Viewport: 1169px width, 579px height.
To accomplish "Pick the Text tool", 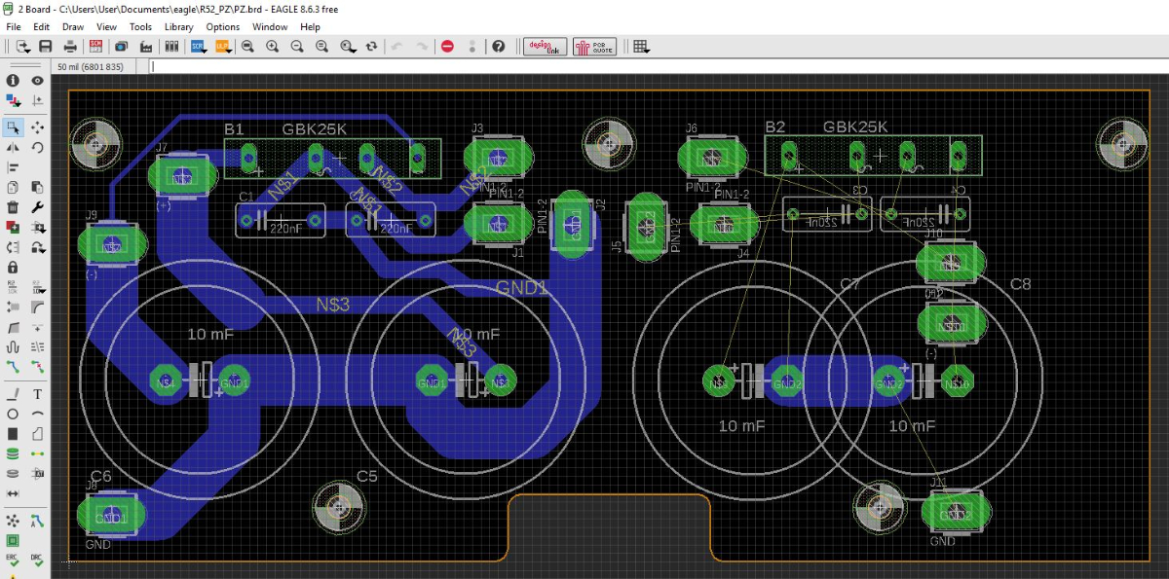I will pos(37,394).
